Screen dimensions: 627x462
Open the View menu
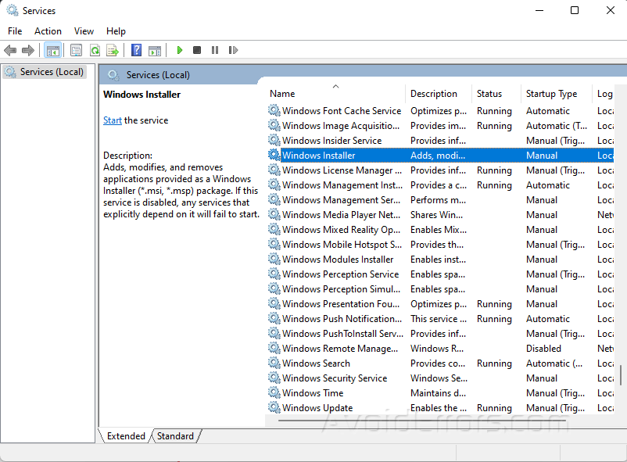[x=84, y=30]
